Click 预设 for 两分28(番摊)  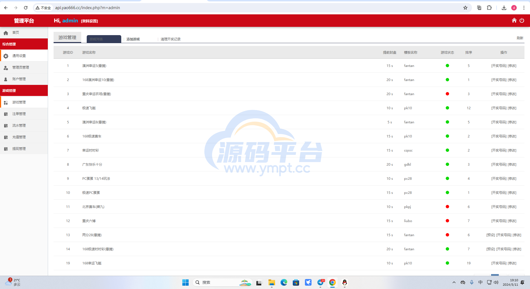[491, 235]
